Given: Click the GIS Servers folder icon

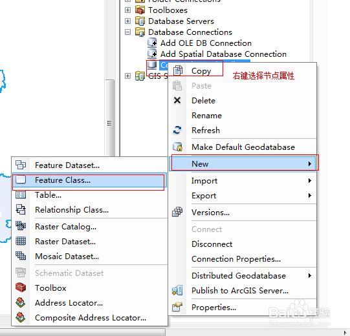Looking at the screenshot, I should (140, 76).
